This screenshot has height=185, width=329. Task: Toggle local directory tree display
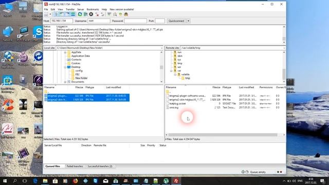(62, 14)
